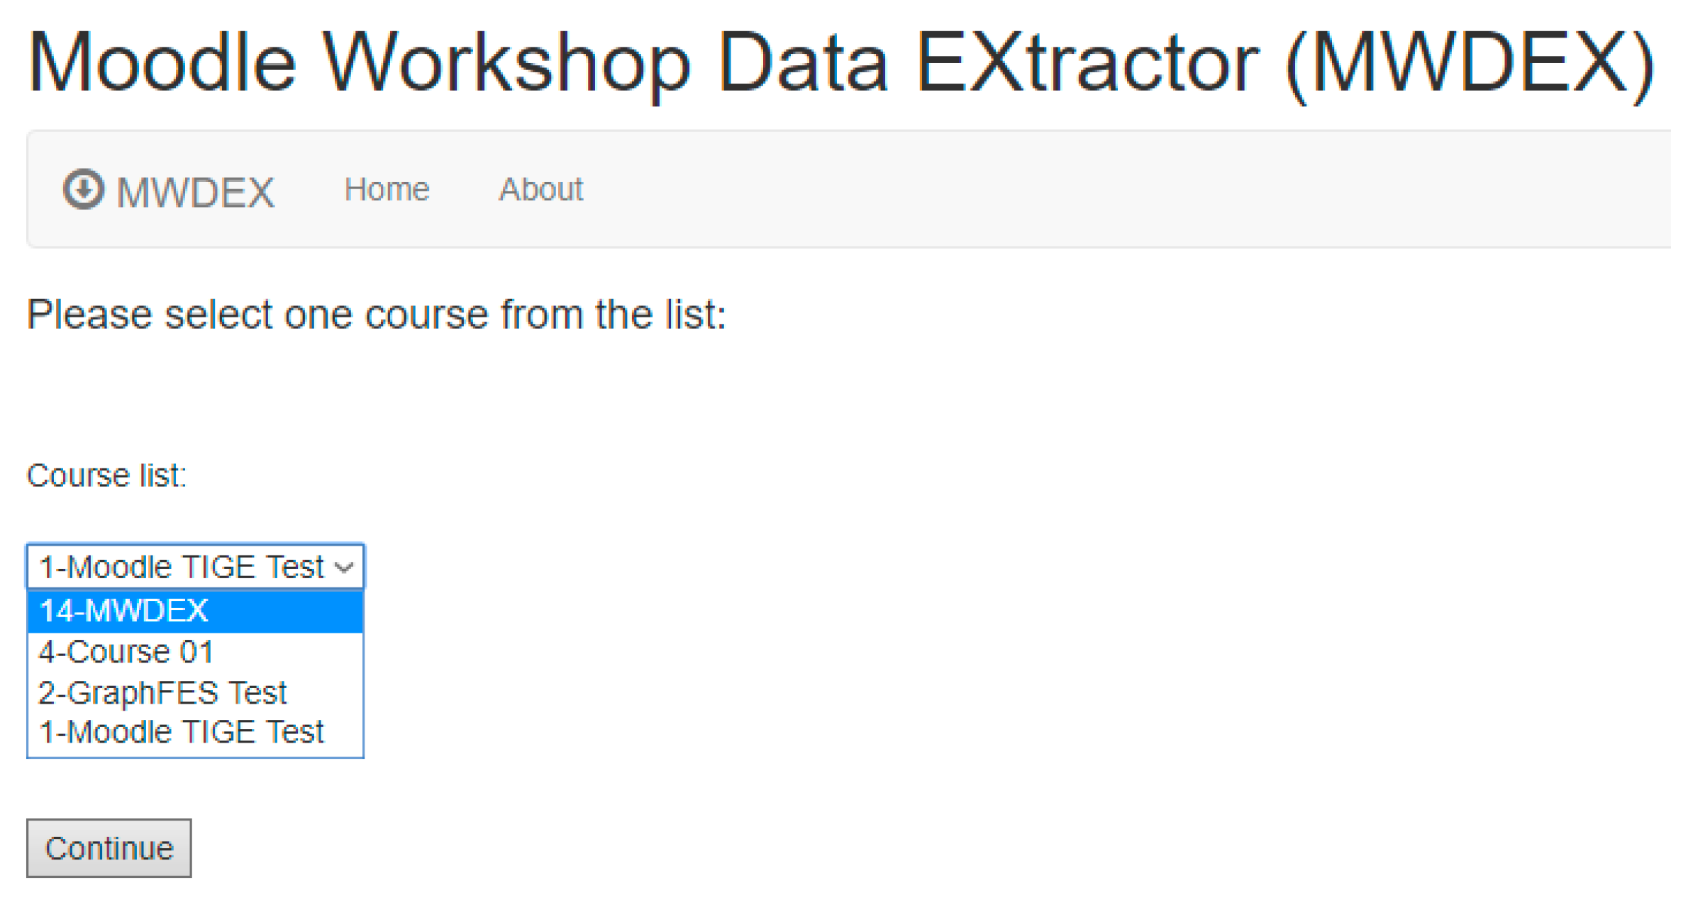This screenshot has height=902, width=1693.
Task: Click "(MWDEX)" acronym in the page title
Action: pos(1469,62)
